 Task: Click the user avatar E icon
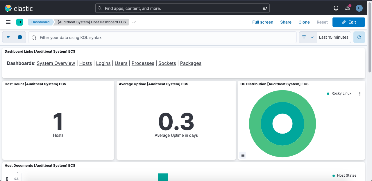tap(359, 8)
